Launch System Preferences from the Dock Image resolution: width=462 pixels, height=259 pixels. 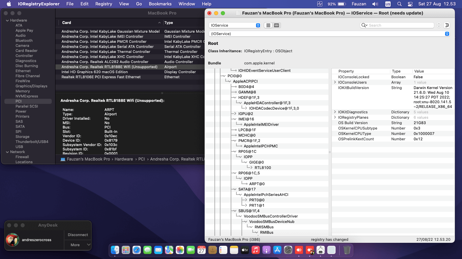288,250
